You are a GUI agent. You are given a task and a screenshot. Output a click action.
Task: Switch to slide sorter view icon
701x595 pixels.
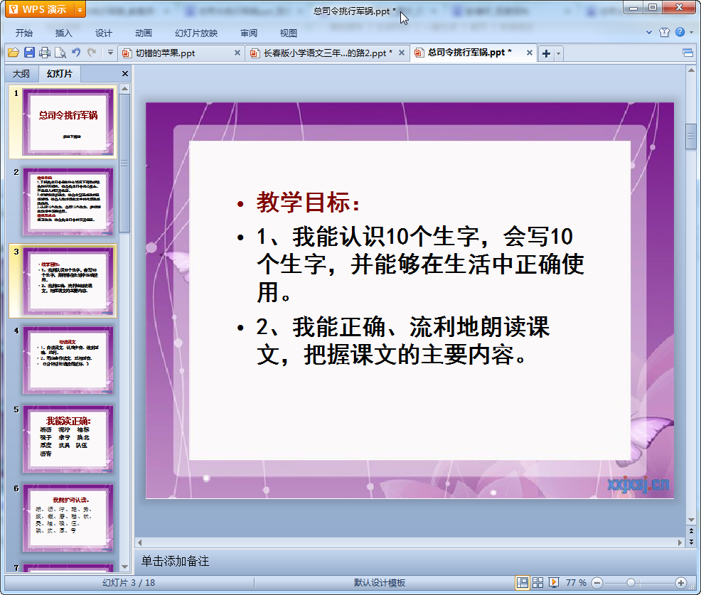[537, 582]
